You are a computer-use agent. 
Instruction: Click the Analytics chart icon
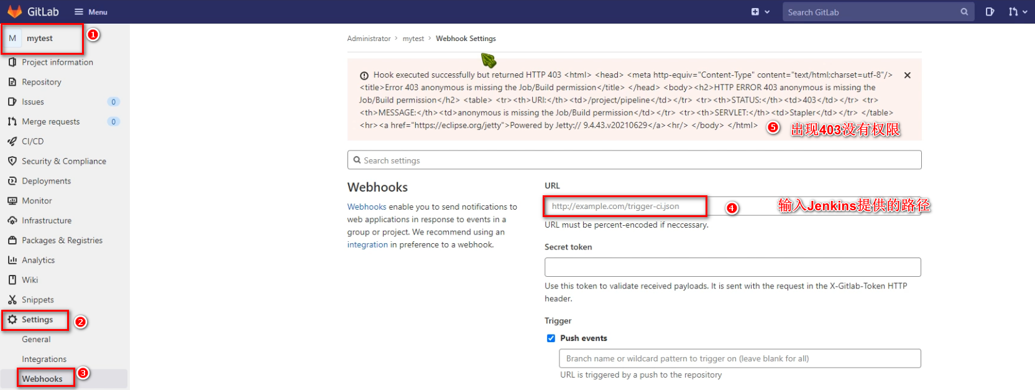(12, 260)
